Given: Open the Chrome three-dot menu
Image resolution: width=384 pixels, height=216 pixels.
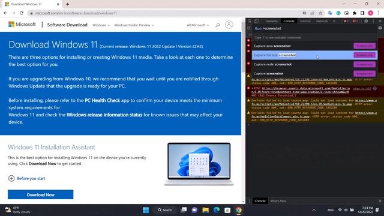Looking at the screenshot, I should 379,13.
